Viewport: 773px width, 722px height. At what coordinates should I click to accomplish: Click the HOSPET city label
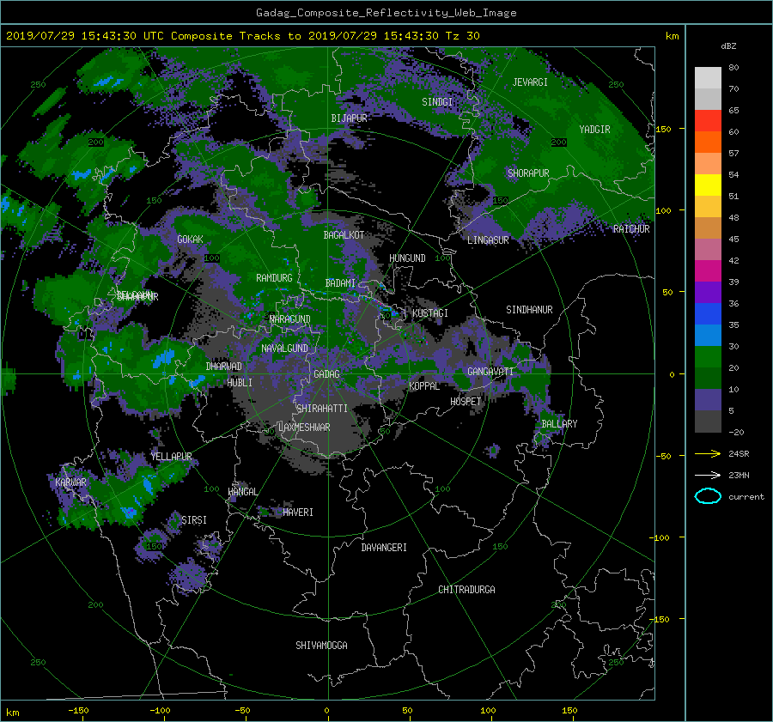466,402
